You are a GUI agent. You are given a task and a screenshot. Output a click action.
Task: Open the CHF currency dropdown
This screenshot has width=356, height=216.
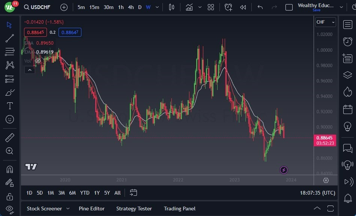coord(325,22)
